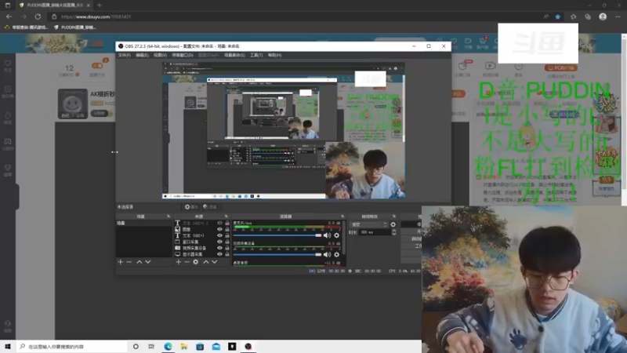This screenshot has height=353, width=627.
Task: Click the transition duration 300 ms field
Action: coord(375,232)
